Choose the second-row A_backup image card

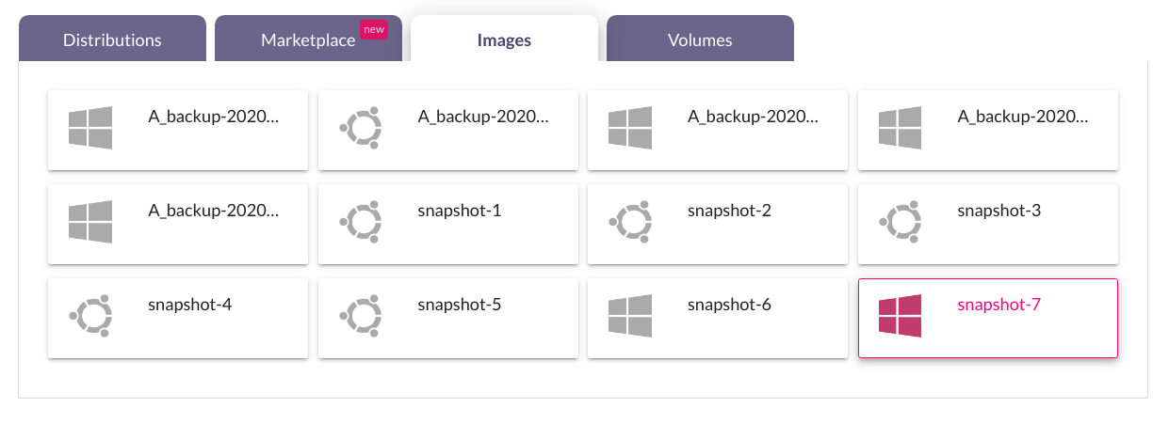coord(178,224)
